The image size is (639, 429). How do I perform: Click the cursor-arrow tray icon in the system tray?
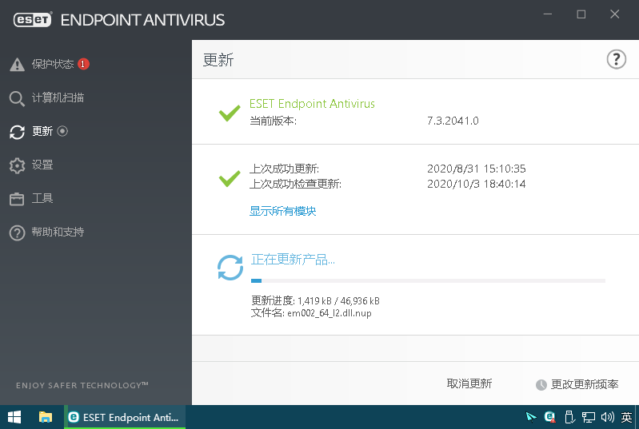pyautogui.click(x=531, y=417)
